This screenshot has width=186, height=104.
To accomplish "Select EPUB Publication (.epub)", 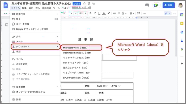I will tap(81, 78).
